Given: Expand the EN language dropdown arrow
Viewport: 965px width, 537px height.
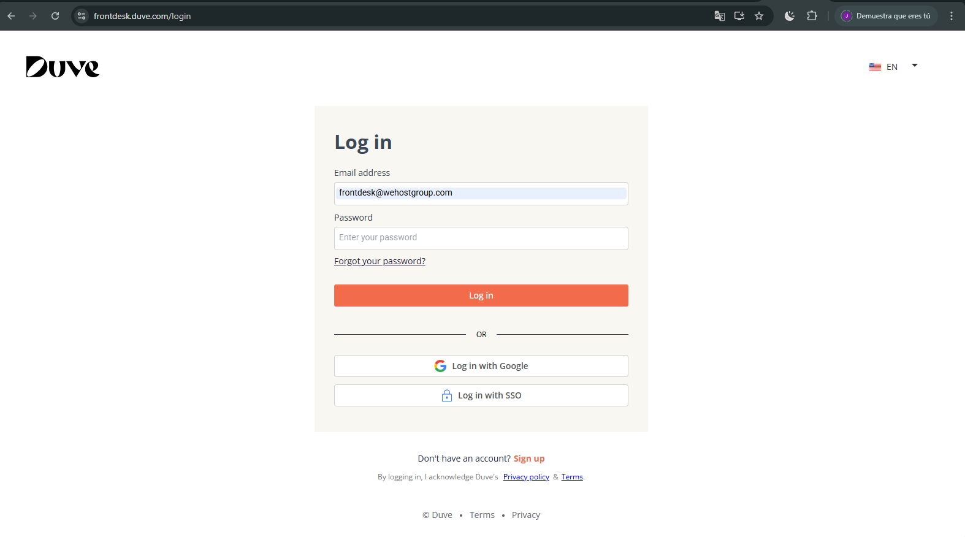Looking at the screenshot, I should 915,66.
